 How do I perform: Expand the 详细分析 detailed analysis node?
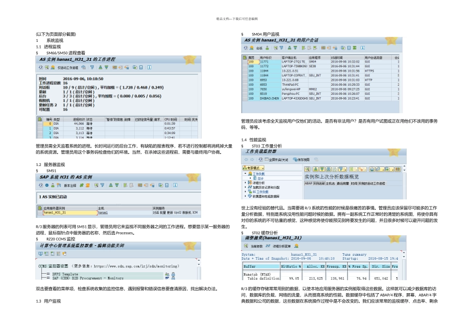click(x=245, y=183)
